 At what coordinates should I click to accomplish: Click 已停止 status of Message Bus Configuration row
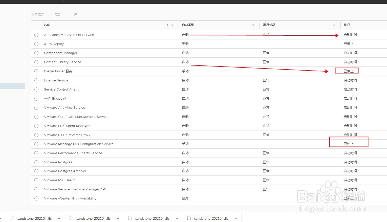(x=349, y=144)
